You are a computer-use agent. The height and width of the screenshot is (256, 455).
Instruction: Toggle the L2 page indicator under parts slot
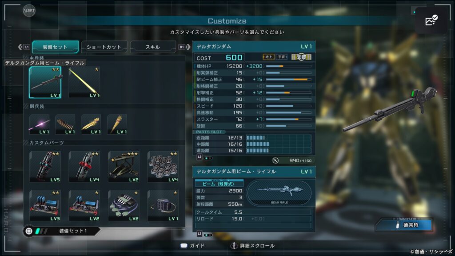click(x=204, y=158)
